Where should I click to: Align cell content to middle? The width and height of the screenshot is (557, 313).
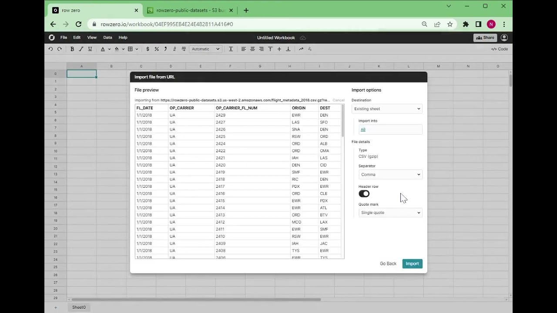pyautogui.click(x=279, y=49)
